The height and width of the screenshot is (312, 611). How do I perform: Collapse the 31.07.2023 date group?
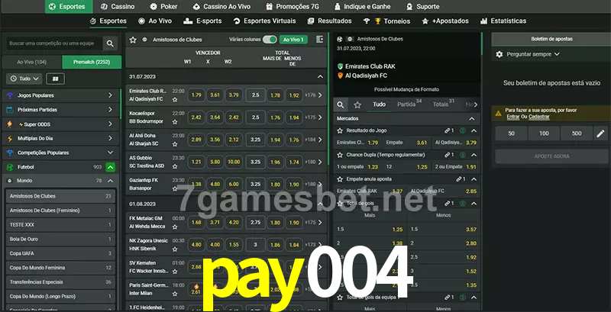click(x=320, y=77)
